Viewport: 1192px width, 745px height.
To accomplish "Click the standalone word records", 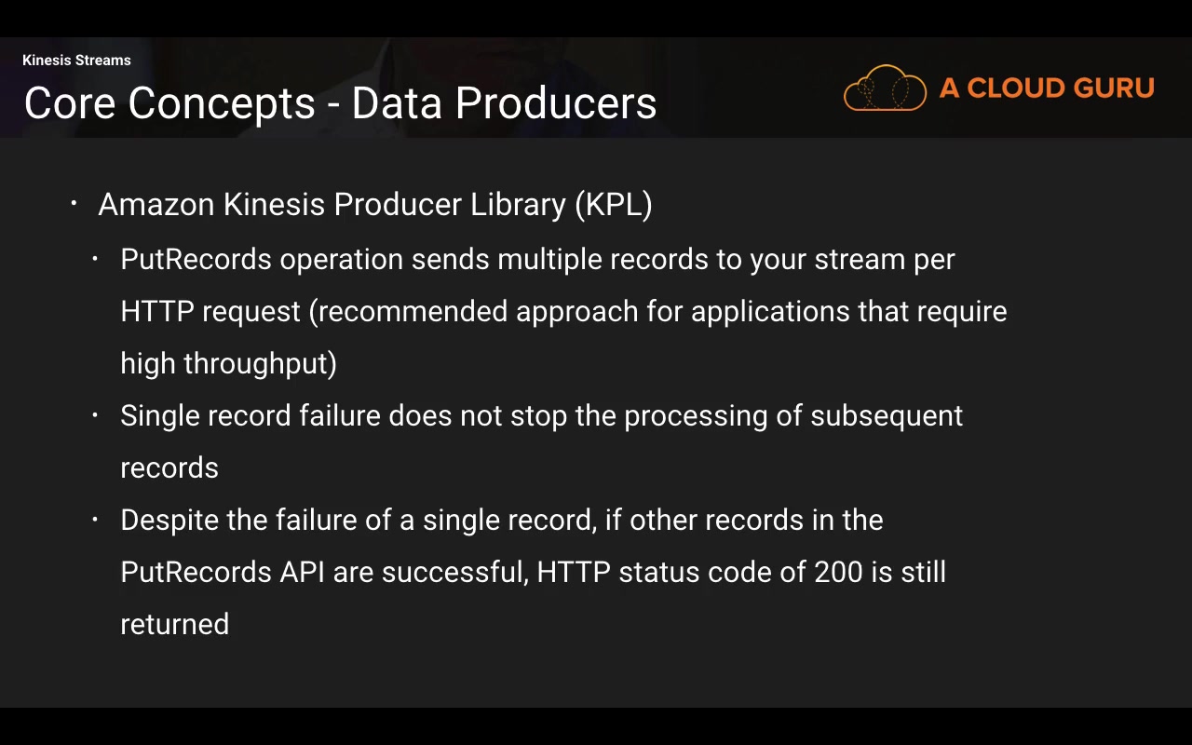I will [x=169, y=467].
